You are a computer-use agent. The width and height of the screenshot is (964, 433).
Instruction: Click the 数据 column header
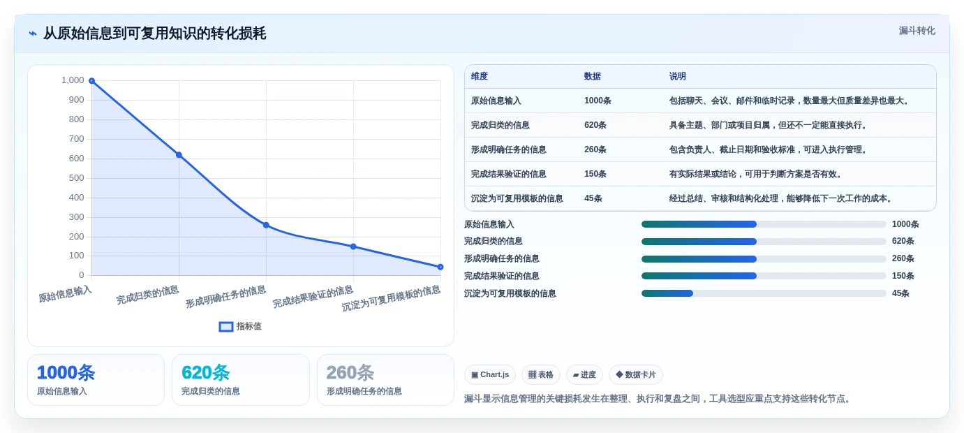point(593,76)
